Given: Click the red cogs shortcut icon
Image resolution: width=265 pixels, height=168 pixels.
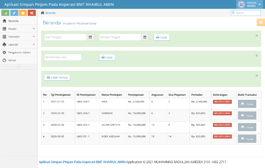Looking at the screenshot, I should (32, 13).
